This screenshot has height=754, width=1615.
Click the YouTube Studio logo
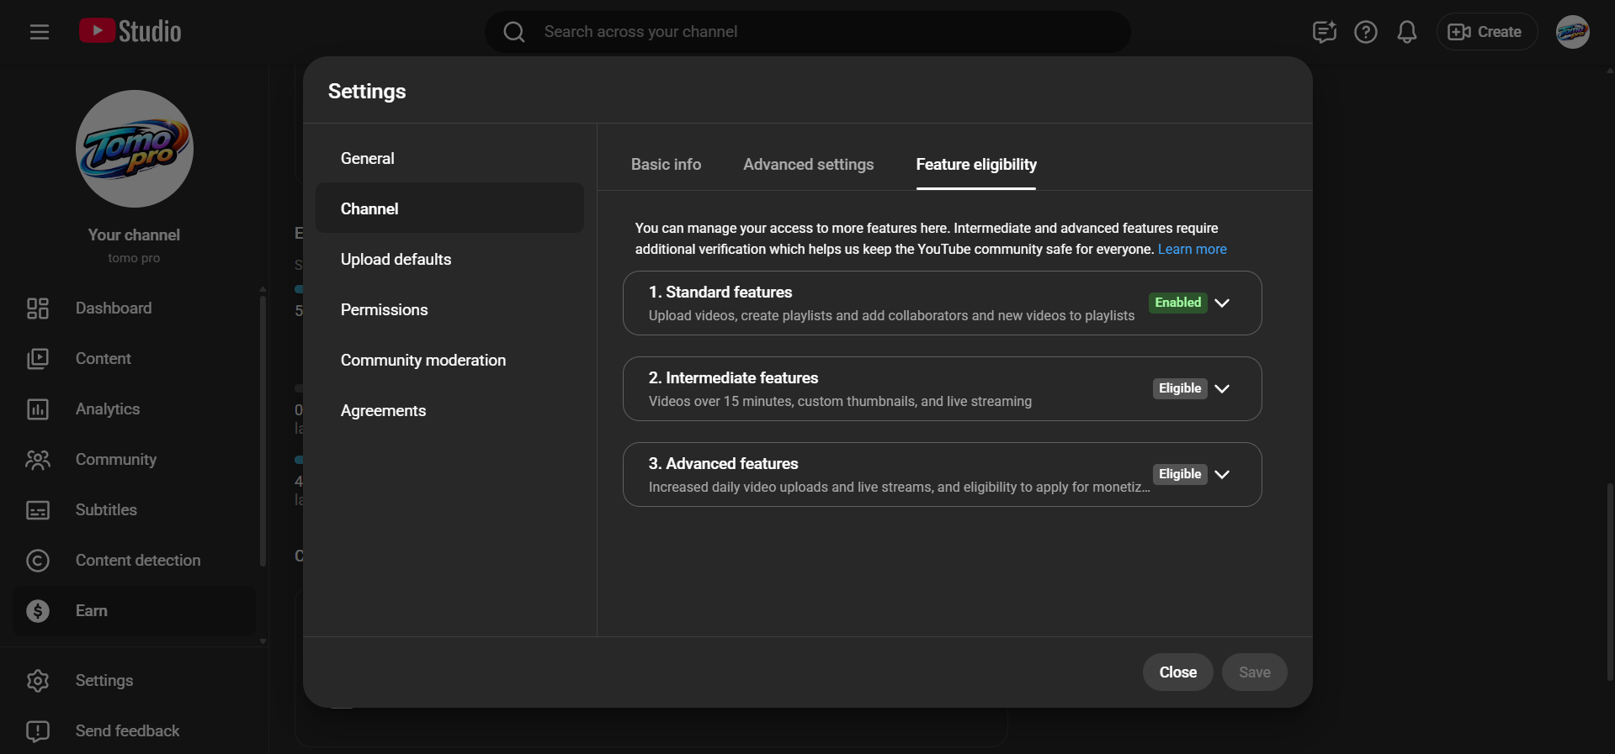point(130,32)
